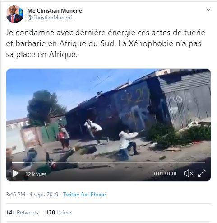This screenshot has width=217, height=223.
Task: Expand video to fullscreen
Action: tap(202, 173)
